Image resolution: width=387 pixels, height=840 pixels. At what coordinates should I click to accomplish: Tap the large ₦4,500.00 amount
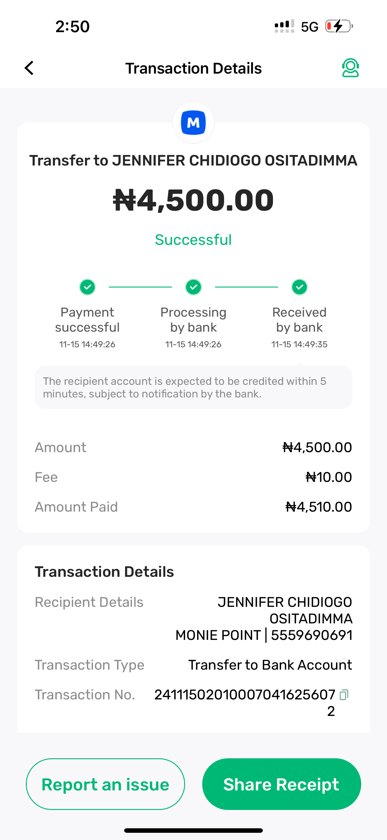coord(193,200)
